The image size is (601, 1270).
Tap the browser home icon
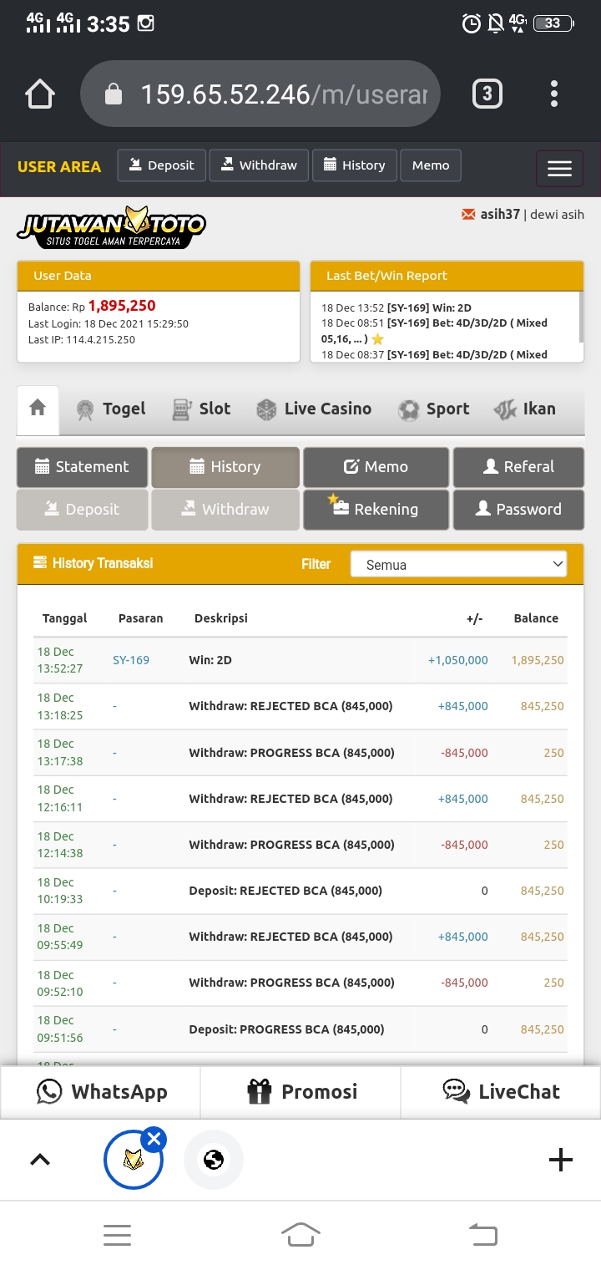(40, 94)
